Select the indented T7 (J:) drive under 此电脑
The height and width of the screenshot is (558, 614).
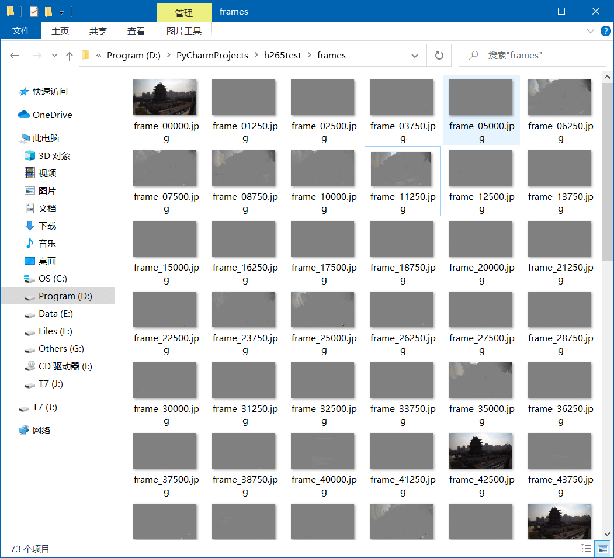point(51,384)
